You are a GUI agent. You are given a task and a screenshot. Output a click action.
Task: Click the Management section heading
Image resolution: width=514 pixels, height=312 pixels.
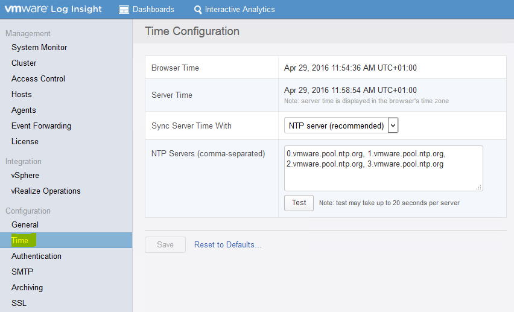28,33
